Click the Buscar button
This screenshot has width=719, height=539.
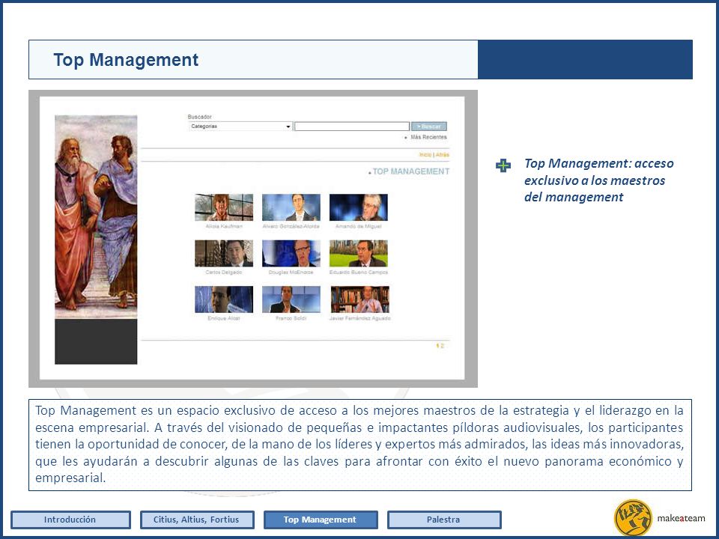click(x=428, y=127)
